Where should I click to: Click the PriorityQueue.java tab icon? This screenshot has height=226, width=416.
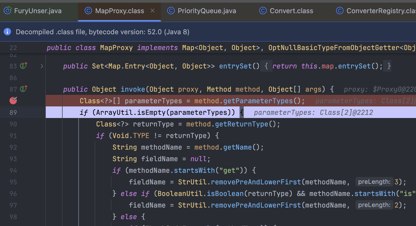tap(171, 11)
